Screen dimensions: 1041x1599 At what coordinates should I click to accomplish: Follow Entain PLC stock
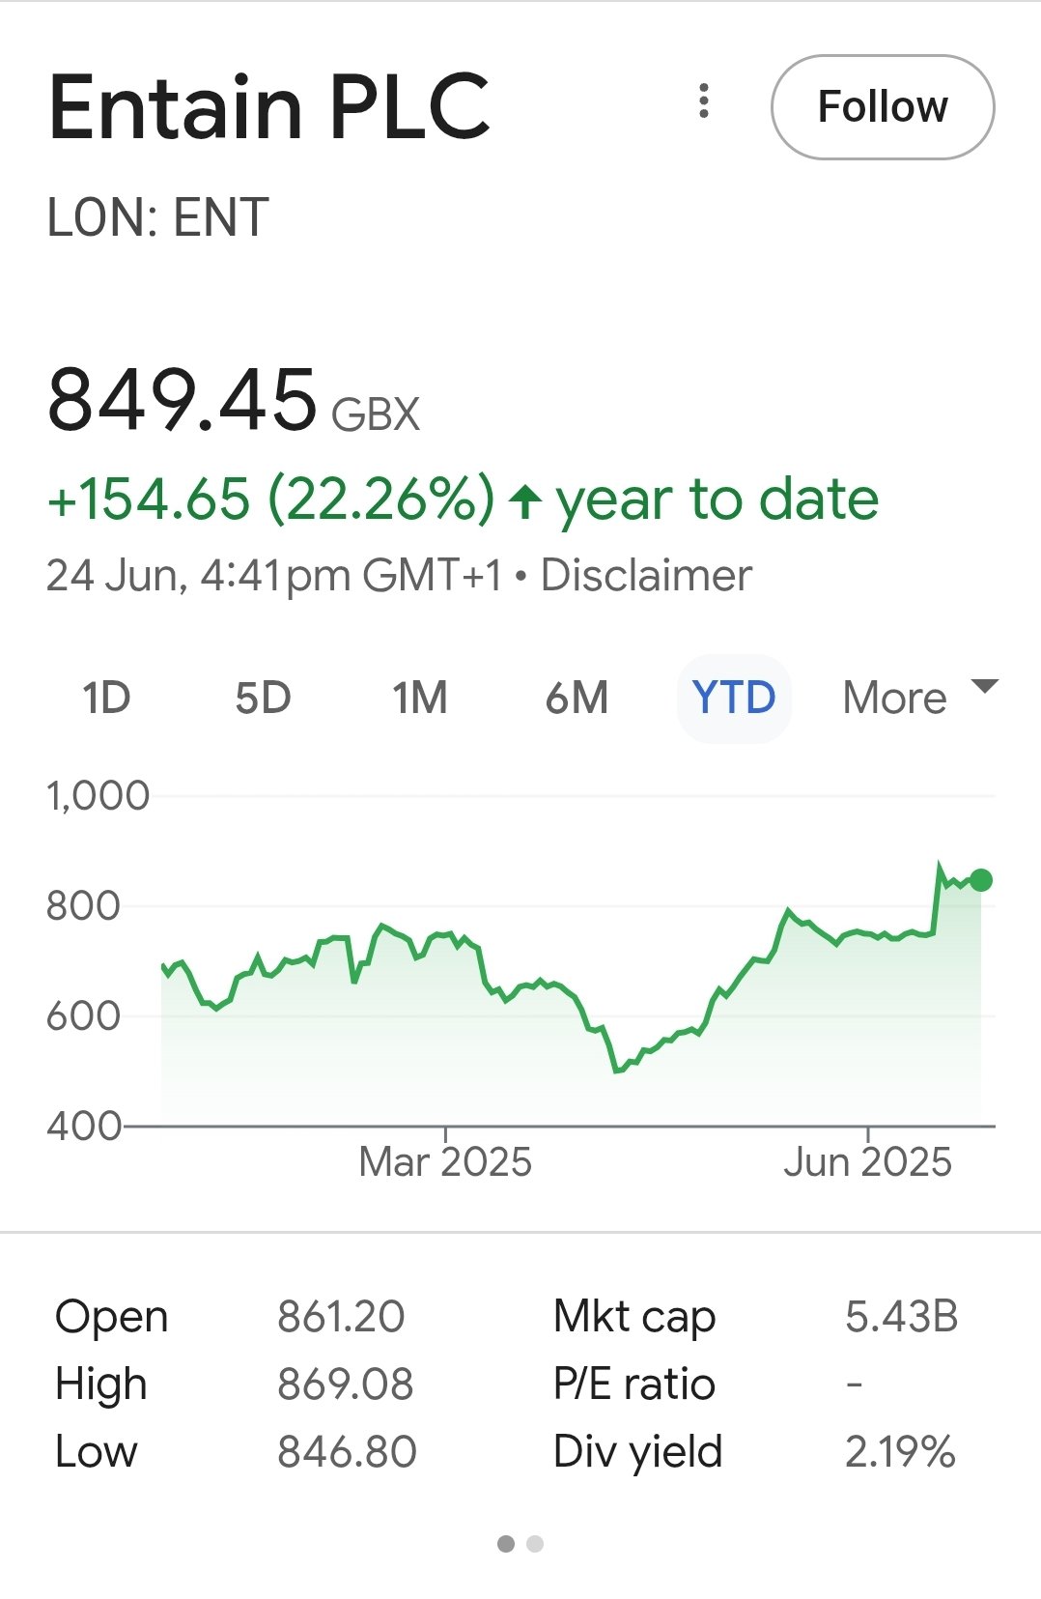(883, 107)
